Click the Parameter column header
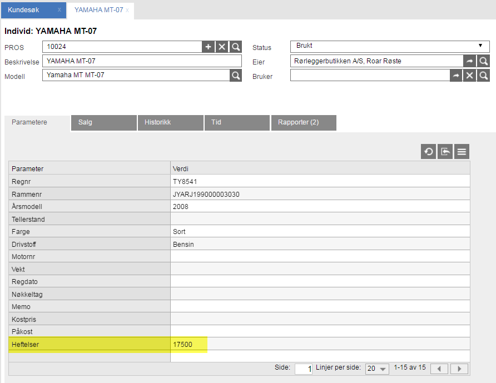The width and height of the screenshot is (496, 383). pos(90,168)
